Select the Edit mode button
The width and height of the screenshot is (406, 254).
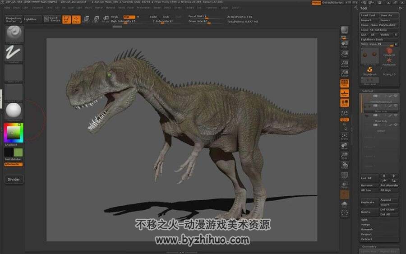pyautogui.click(x=67, y=19)
